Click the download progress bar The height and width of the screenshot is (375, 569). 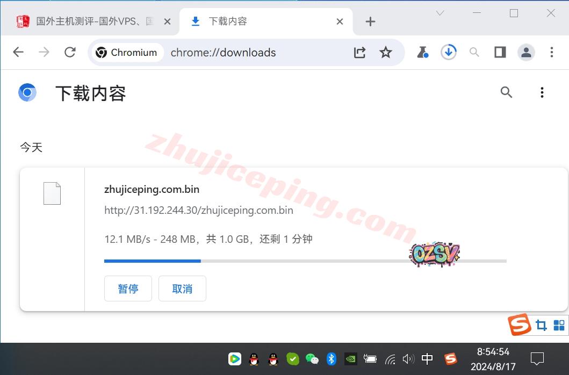[x=305, y=261]
